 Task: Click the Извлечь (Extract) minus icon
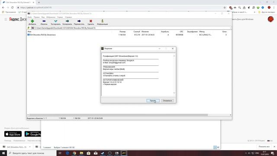[x=44, y=21]
